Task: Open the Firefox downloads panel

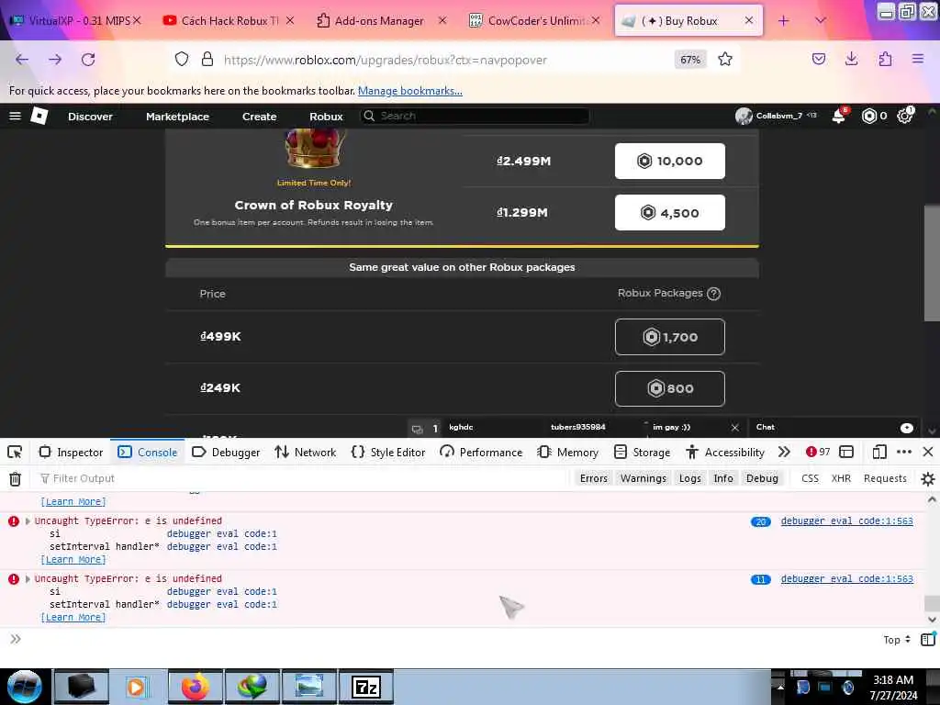Action: click(x=851, y=59)
